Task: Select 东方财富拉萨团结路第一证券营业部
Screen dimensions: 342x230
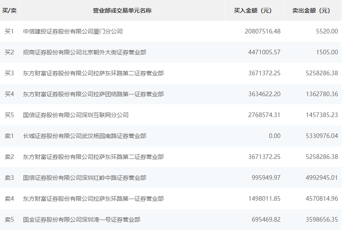Action: [x=93, y=94]
